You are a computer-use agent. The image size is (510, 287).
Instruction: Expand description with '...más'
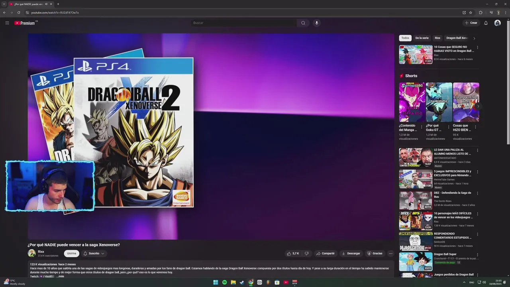[x=60, y=276]
